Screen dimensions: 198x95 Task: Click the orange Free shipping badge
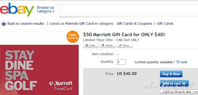coord(73,37)
